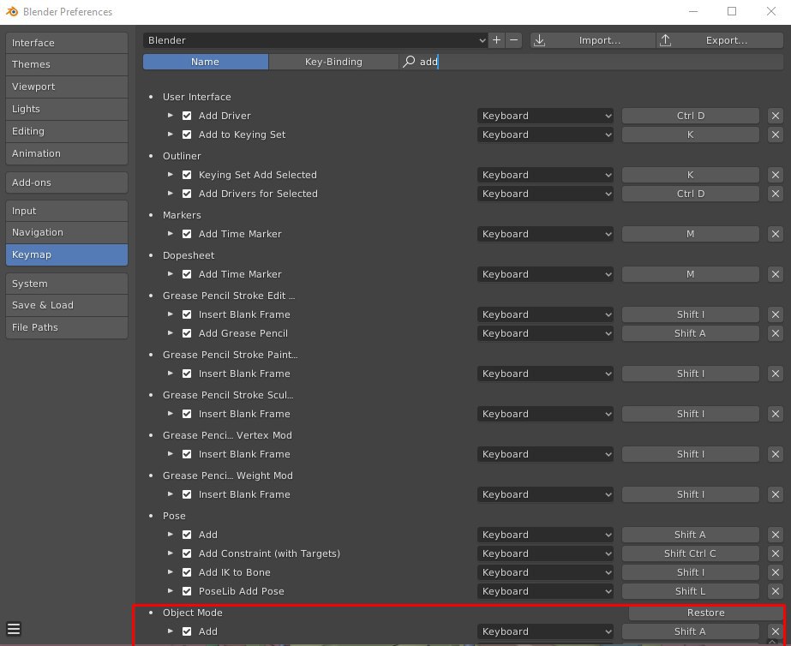
Task: Click the Import download arrow icon
Action: click(539, 40)
